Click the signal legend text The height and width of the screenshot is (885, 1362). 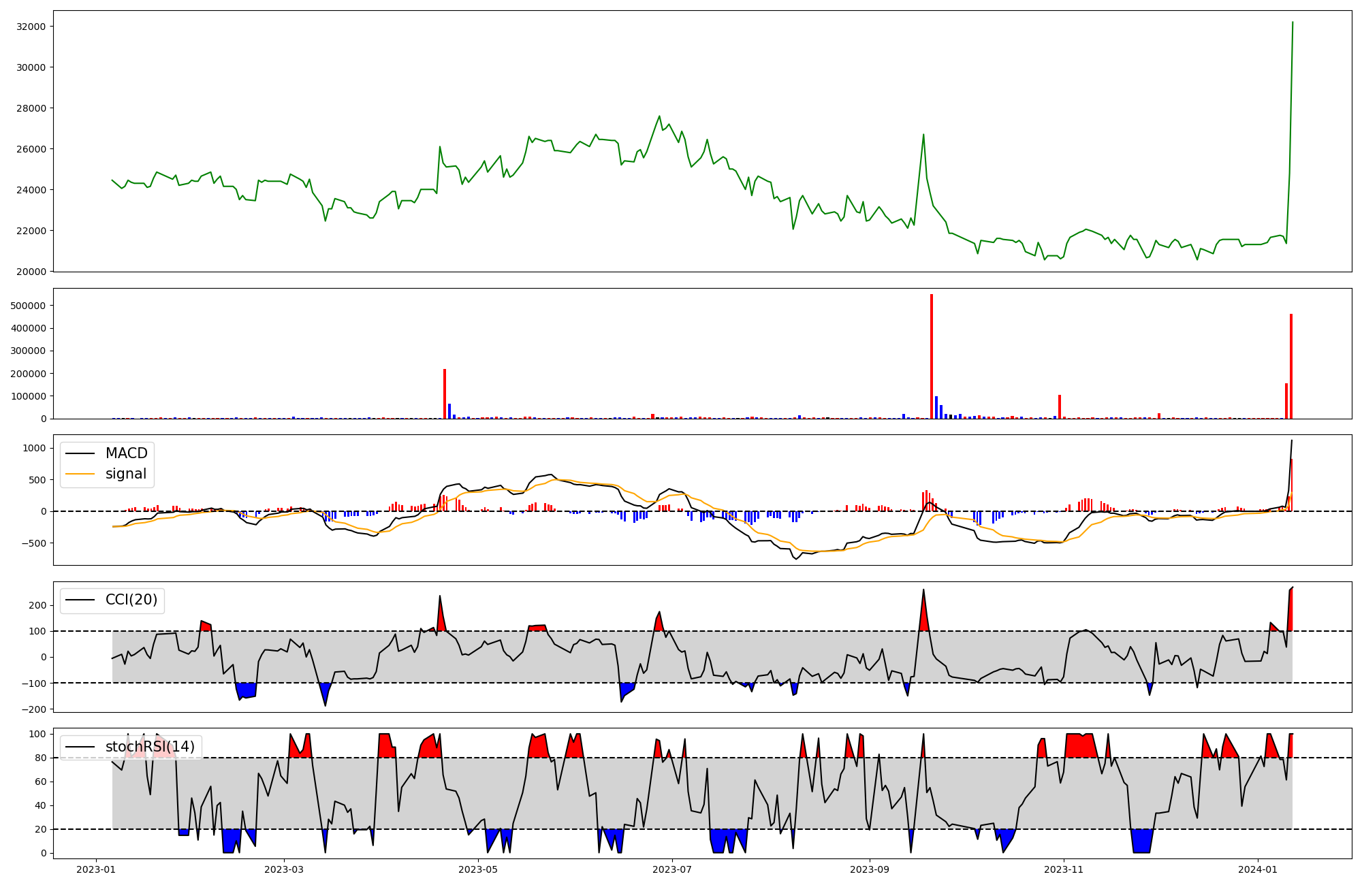click(126, 474)
